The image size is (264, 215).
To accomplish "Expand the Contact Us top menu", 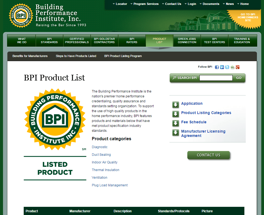I will [x=172, y=4].
